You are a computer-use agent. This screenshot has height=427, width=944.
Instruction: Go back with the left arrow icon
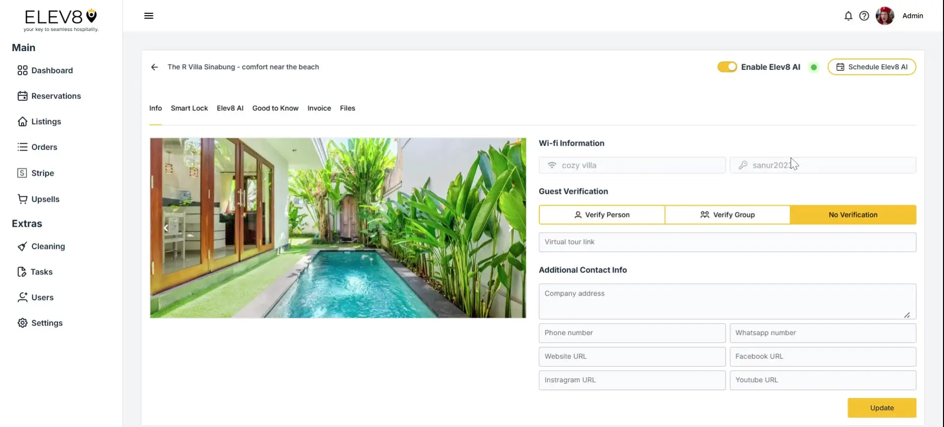(154, 67)
